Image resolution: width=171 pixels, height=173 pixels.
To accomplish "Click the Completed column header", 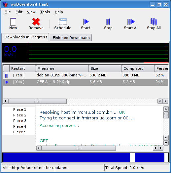I will (138, 68).
